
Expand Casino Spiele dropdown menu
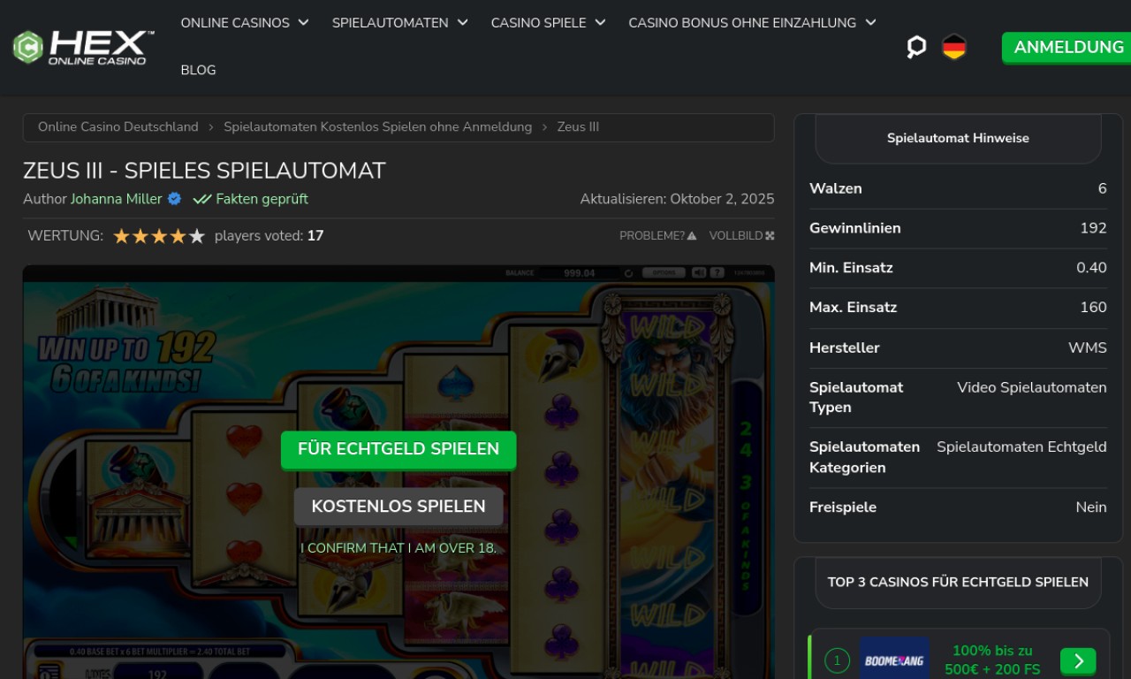pos(548,23)
